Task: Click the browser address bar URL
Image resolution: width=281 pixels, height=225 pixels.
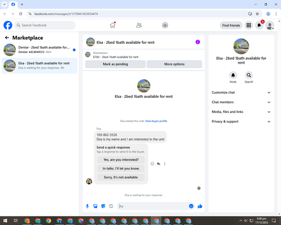Action: pos(66,14)
